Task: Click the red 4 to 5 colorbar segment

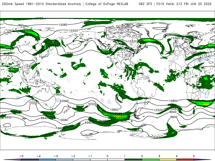Action: point(185,160)
